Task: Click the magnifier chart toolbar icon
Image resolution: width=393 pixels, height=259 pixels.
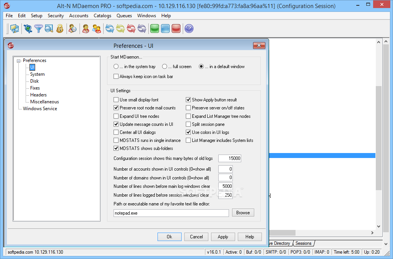Action: (49, 29)
